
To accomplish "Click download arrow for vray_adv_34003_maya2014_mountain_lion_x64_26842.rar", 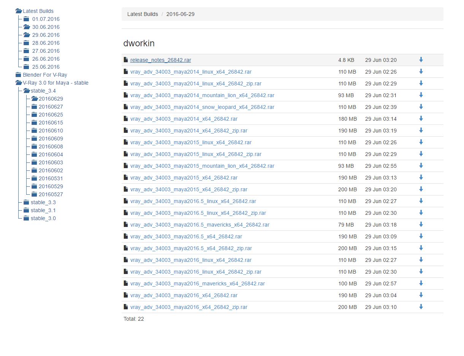I will [x=421, y=95].
